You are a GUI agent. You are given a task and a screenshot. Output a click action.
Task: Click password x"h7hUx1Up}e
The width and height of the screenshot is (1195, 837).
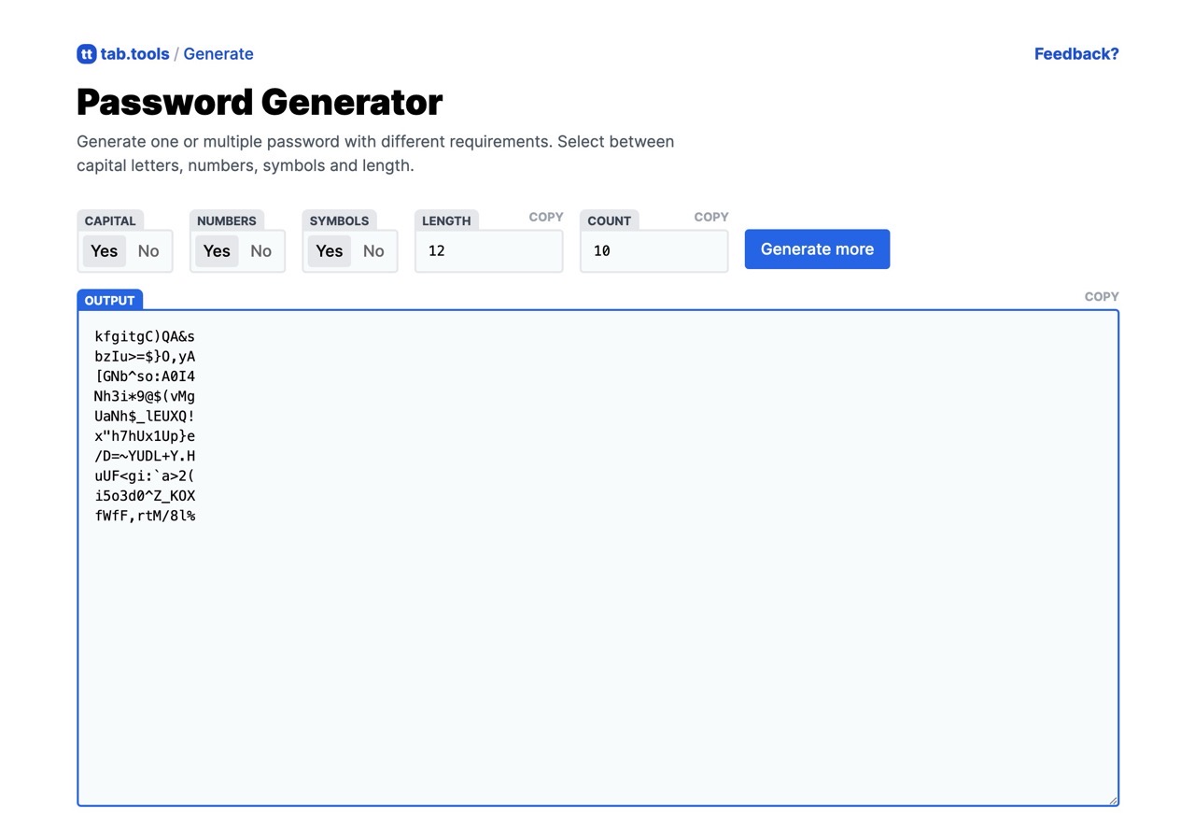point(145,436)
